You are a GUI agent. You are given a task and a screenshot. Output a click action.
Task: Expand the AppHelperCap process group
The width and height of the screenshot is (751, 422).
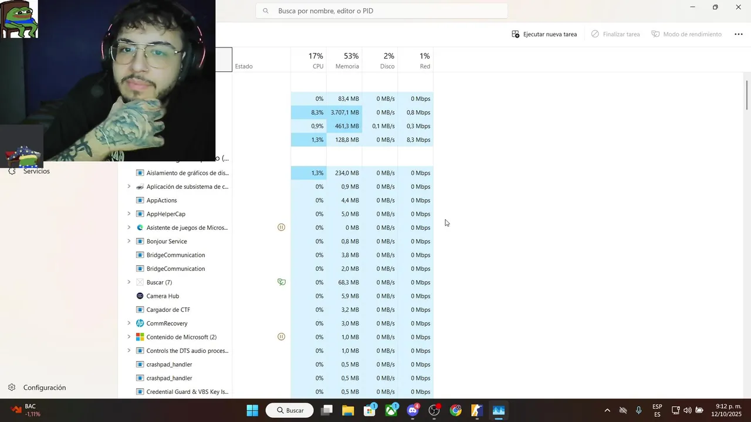tap(128, 214)
